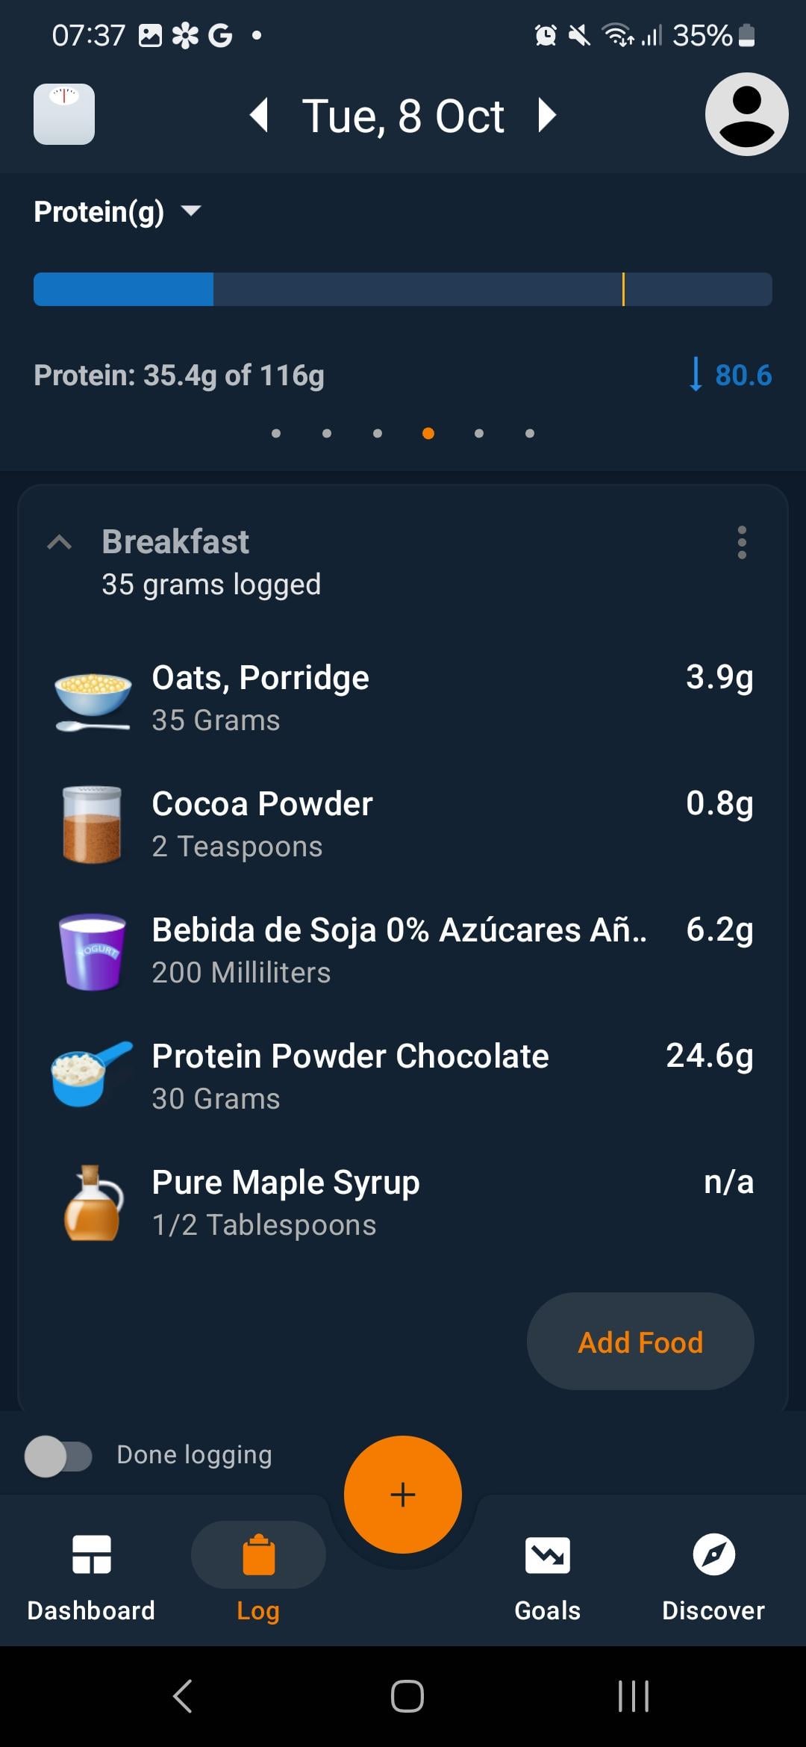Open Cocoa Powder food entry
Screen dimensions: 806x1747
[x=403, y=824]
